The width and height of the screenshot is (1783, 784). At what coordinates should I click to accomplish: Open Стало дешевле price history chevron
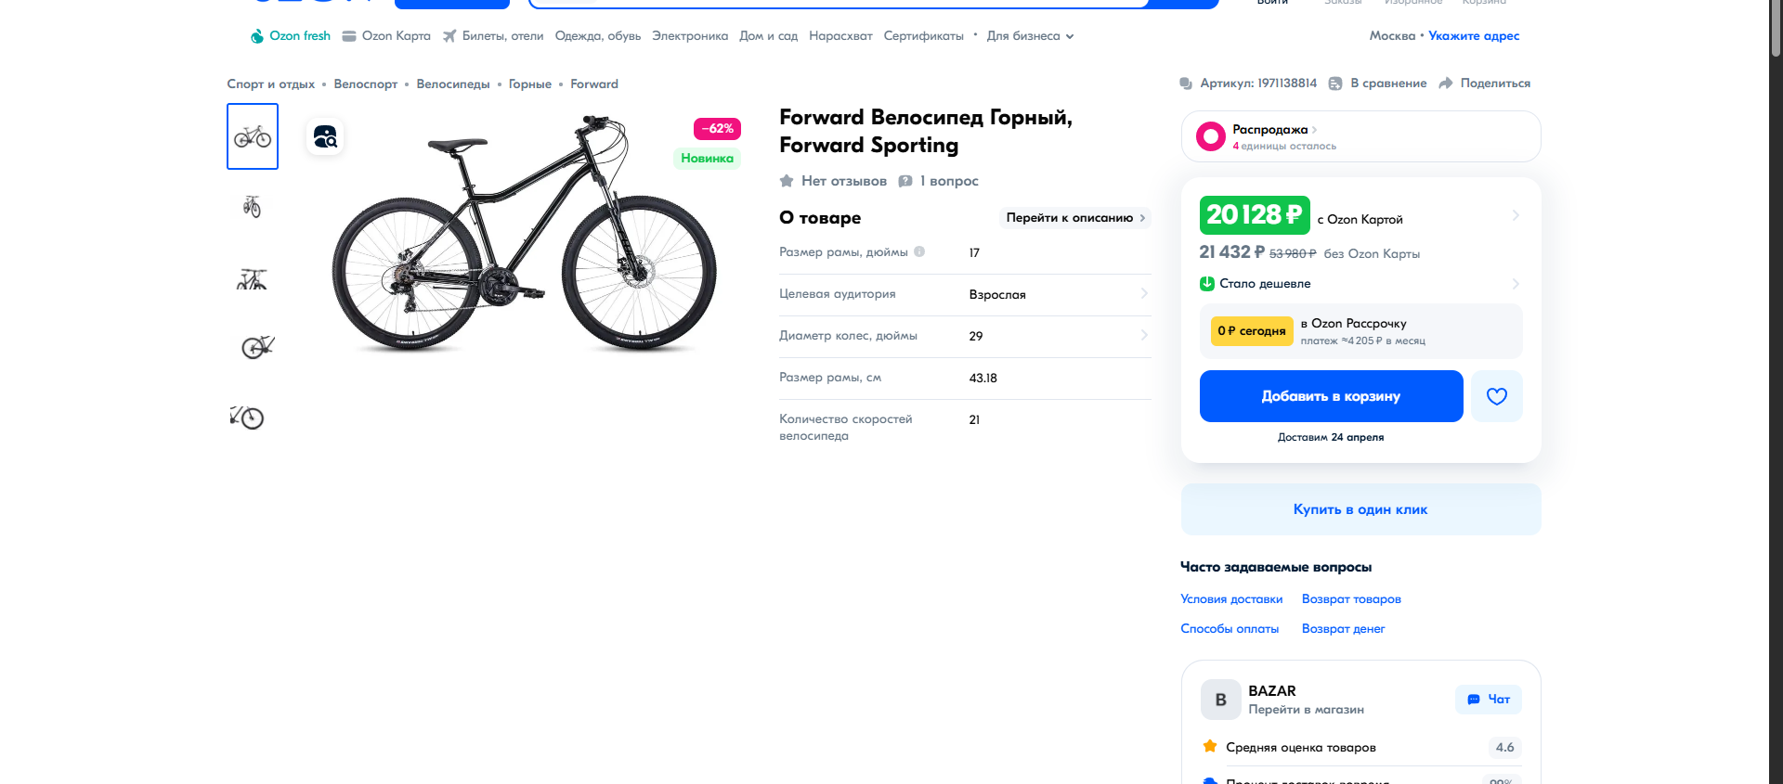[x=1515, y=284]
